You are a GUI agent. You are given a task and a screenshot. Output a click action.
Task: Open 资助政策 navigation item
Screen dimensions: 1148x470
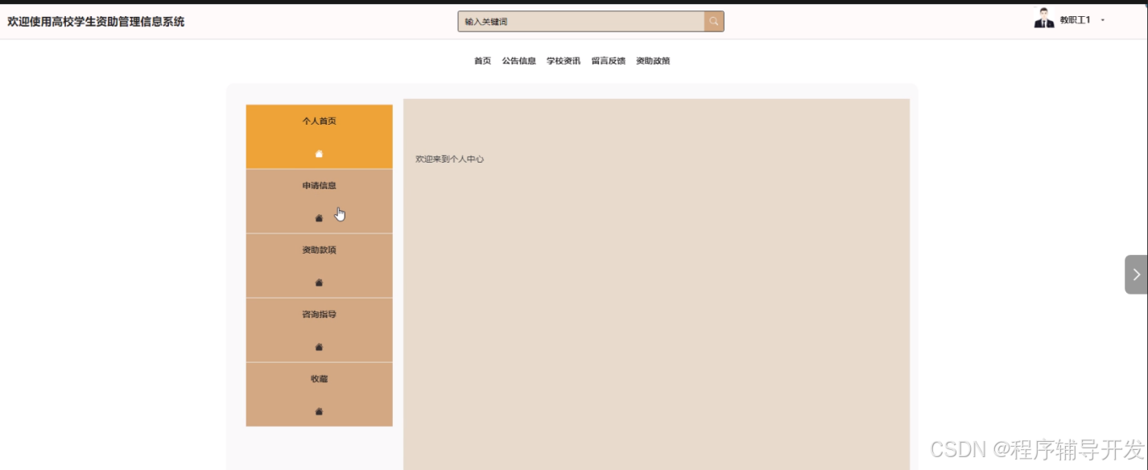(653, 61)
